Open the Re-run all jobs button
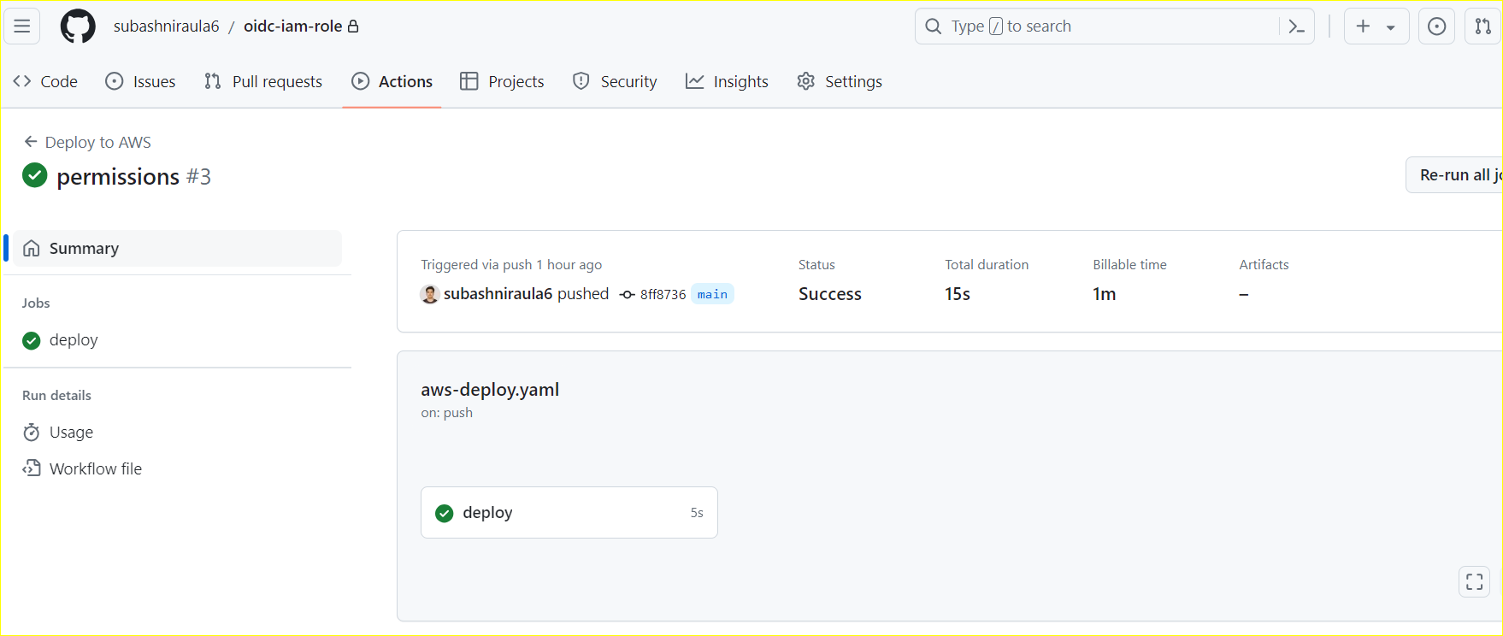 pyautogui.click(x=1458, y=175)
